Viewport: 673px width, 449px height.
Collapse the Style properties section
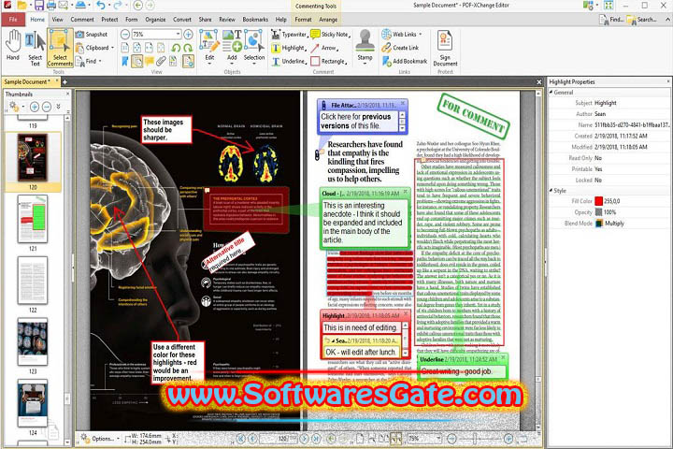click(x=551, y=190)
